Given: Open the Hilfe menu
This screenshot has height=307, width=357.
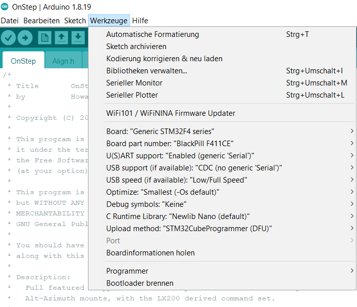Looking at the screenshot, I should 140,21.
